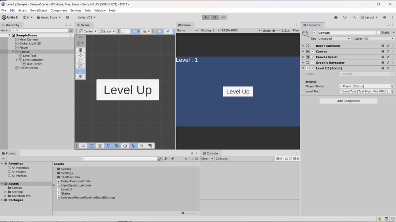Adjust the Game view Scale slider
Image resolution: width=396 pixels, height=222 pixels.
(274, 31)
